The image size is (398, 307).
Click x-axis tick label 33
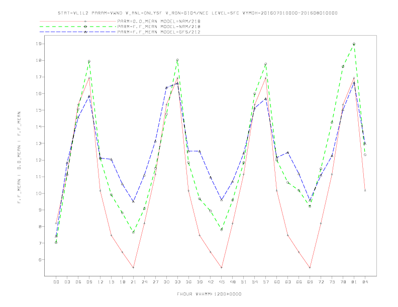point(177,282)
